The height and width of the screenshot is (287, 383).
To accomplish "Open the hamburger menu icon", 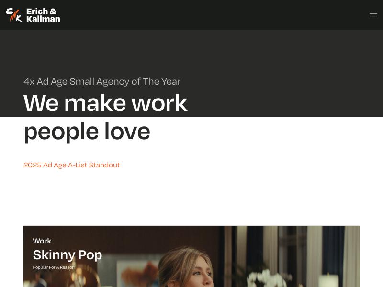I will pos(373,15).
